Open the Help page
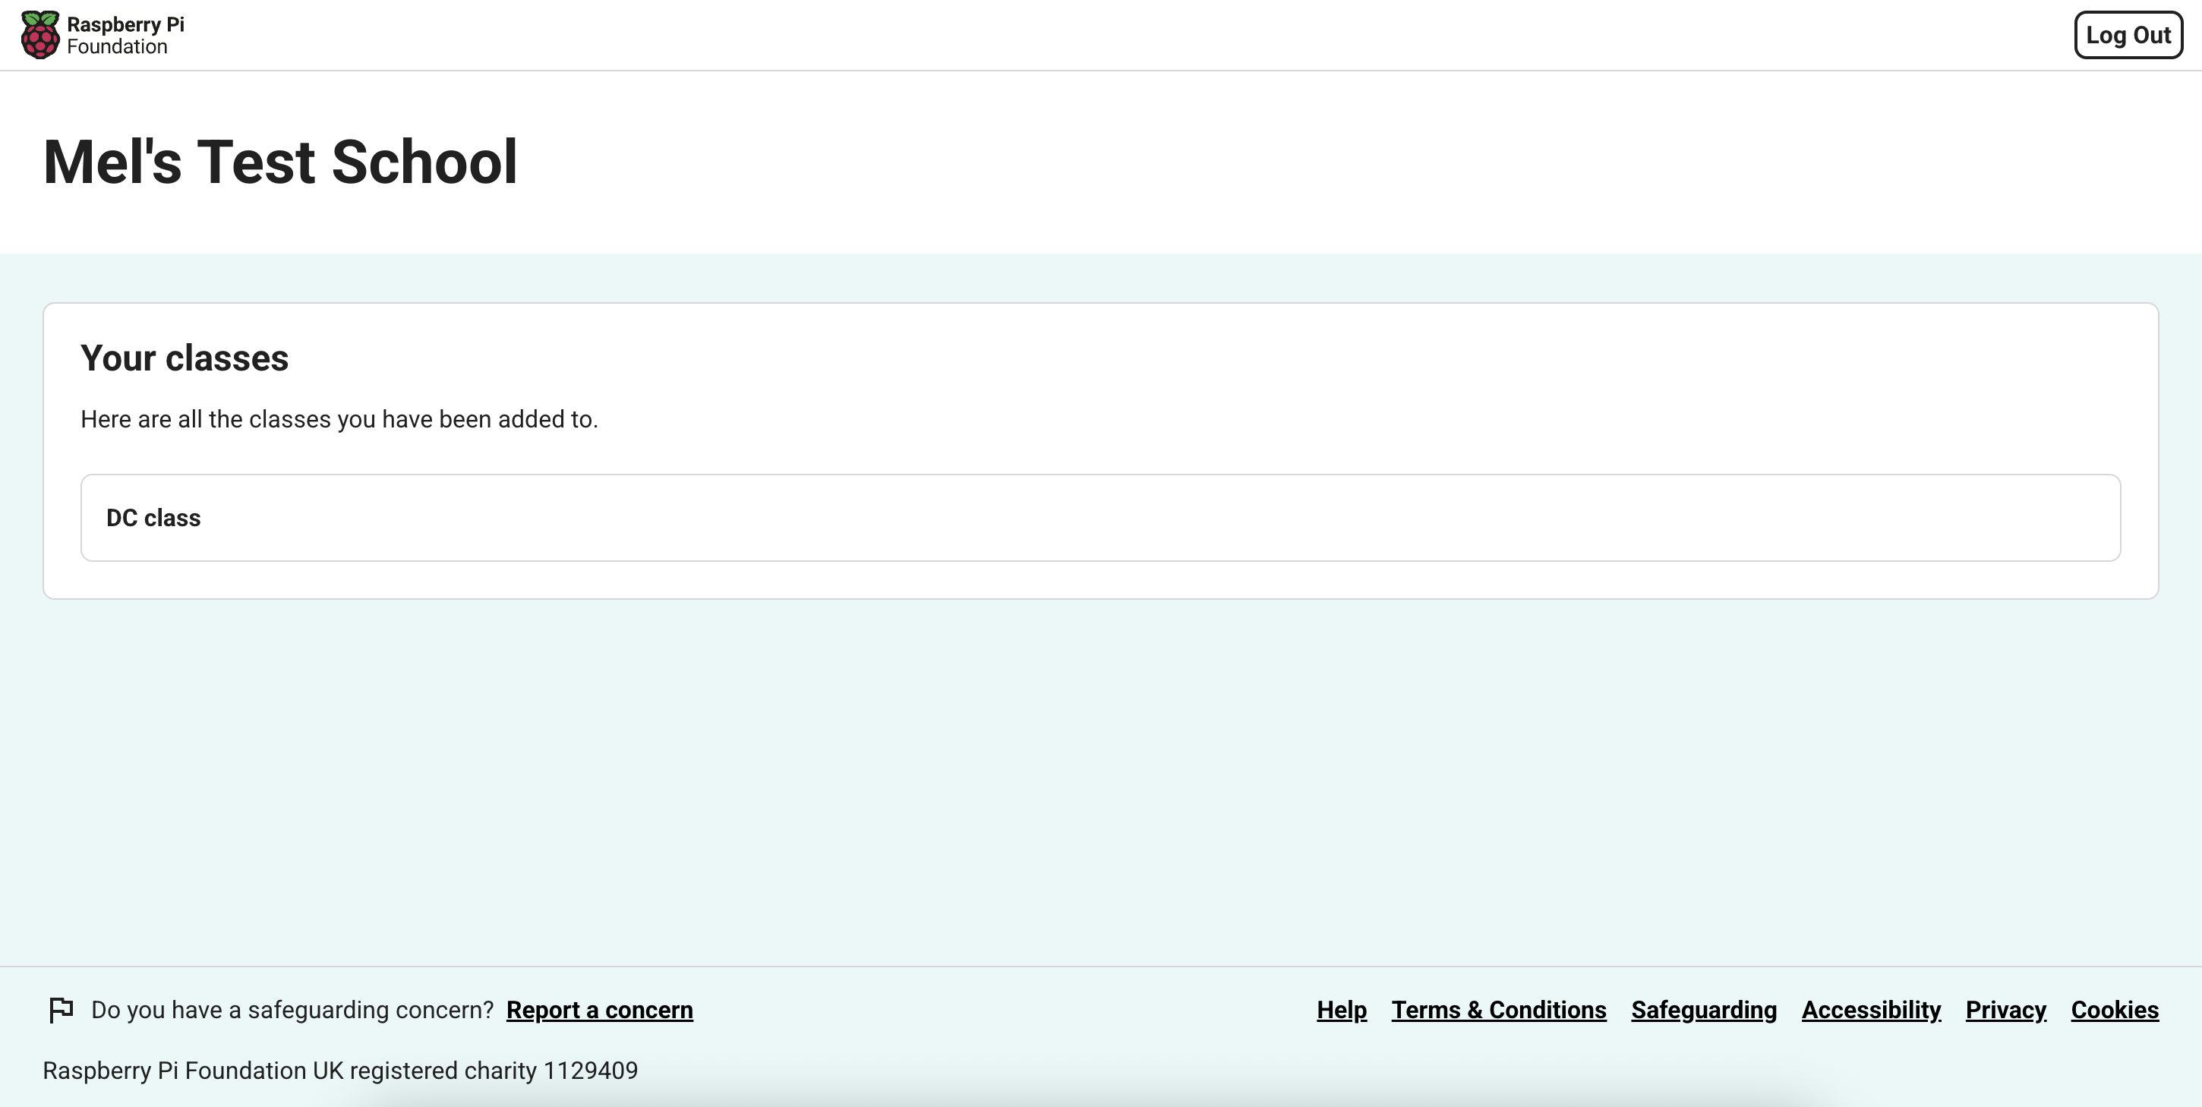Screen dimensions: 2202x1107 pyautogui.click(x=1340, y=1010)
